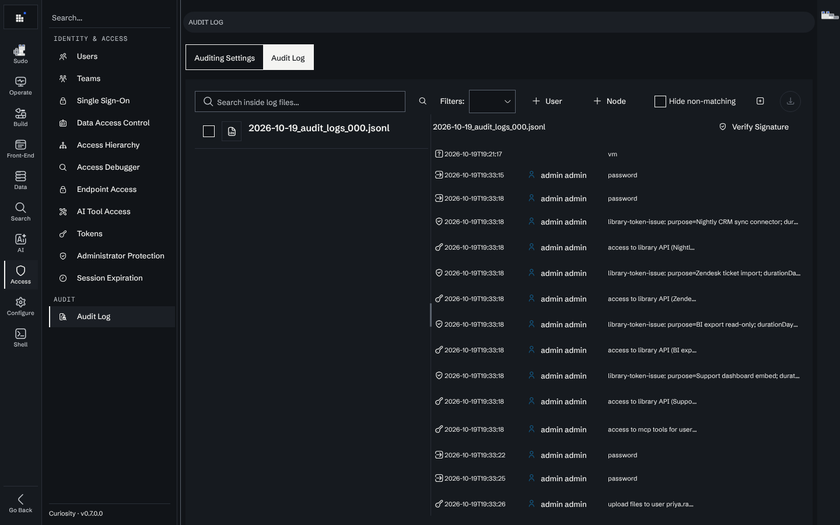Click the user avatar icon at top right

click(829, 15)
